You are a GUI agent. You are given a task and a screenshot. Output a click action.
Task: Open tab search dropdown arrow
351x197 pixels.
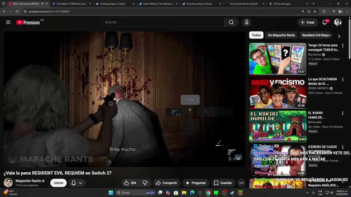coord(4,4)
